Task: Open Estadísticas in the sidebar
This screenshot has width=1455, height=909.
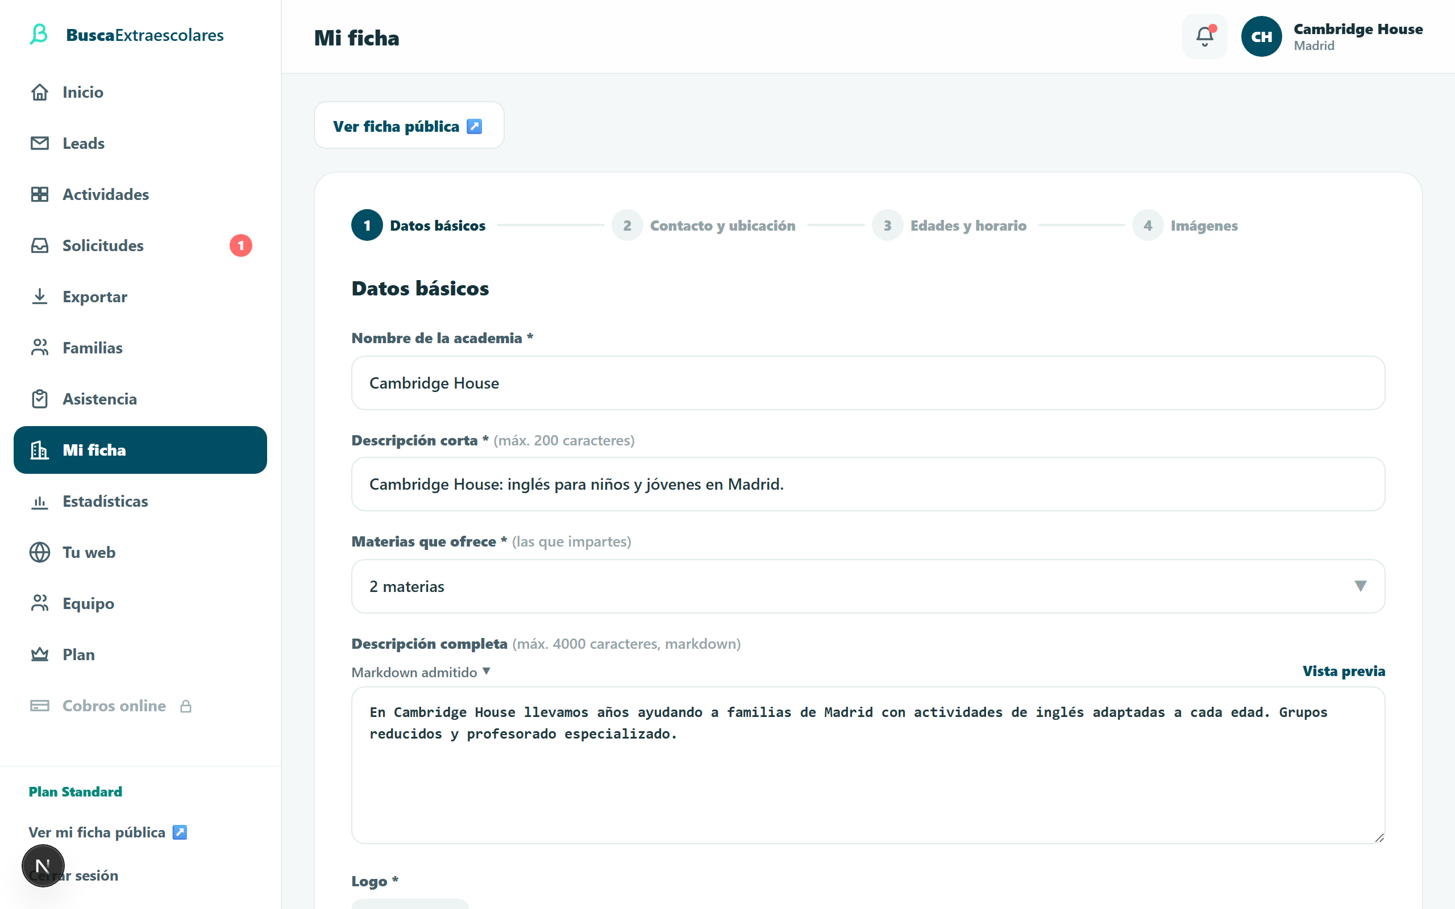Action: coord(140,501)
